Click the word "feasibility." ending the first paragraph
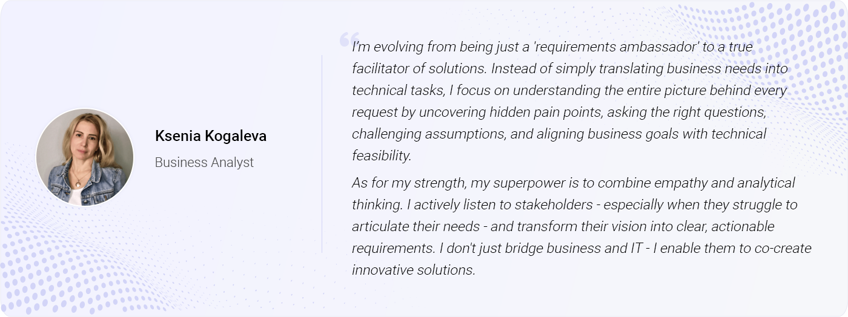 click(x=382, y=155)
